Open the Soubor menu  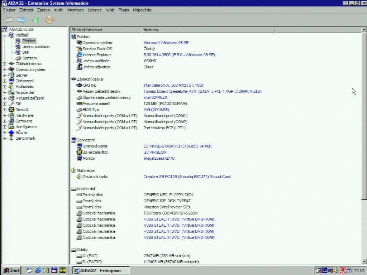[x=9, y=10]
